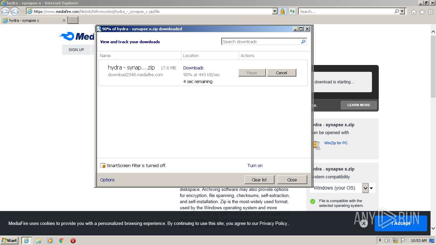436x245 pixels.
Task: Click the IE Back navigation arrow
Action: pos(5,11)
